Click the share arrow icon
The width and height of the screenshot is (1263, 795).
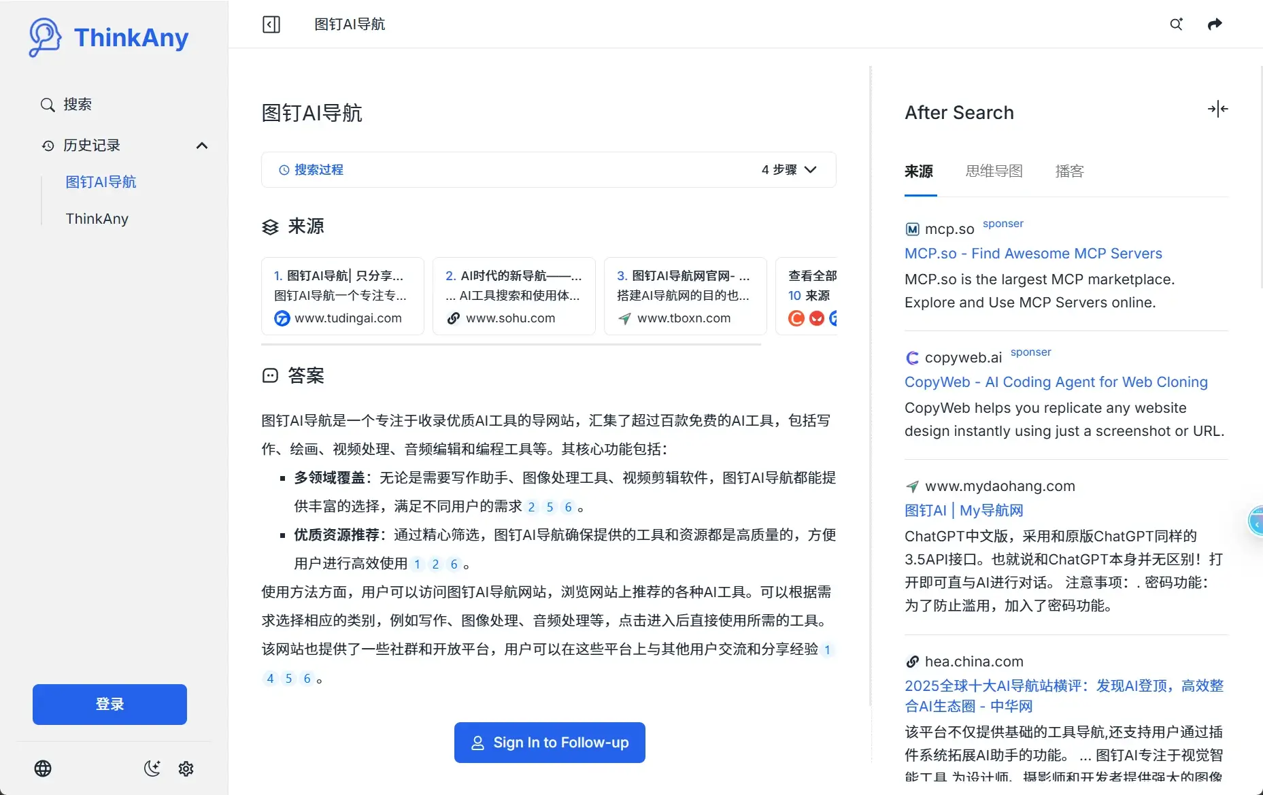pos(1215,24)
